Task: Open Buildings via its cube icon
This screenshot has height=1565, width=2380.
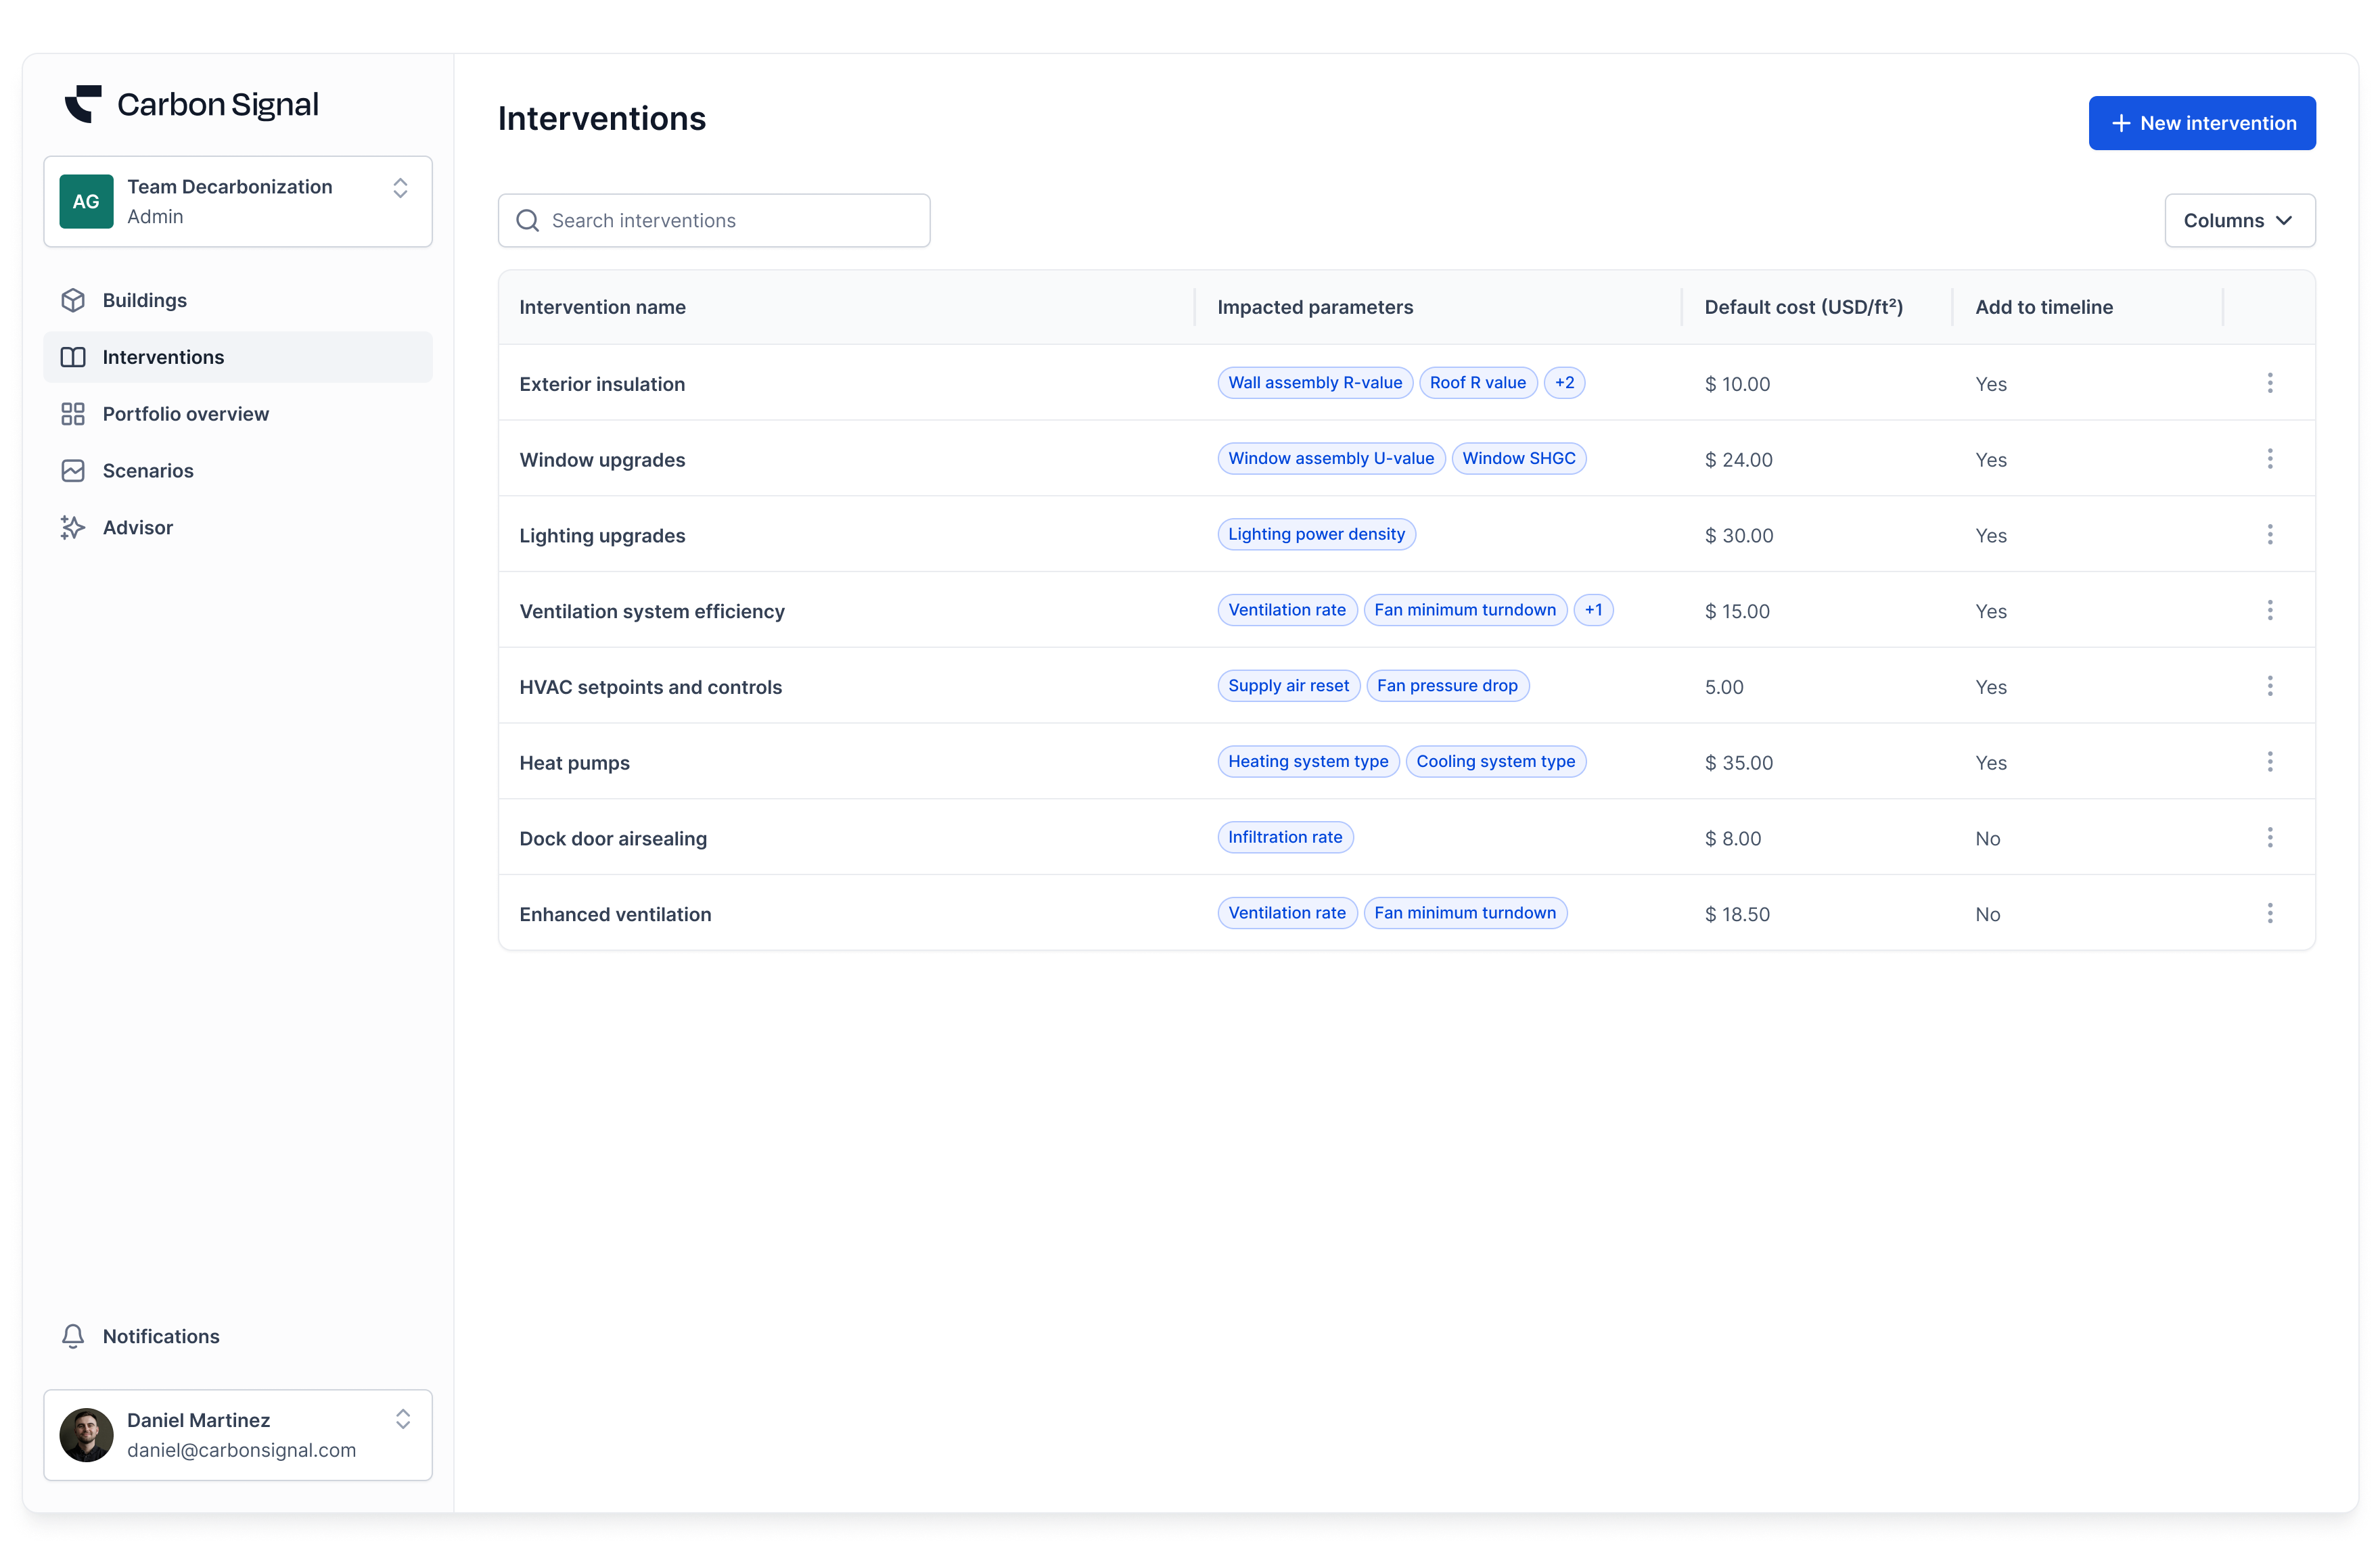Action: coord(73,300)
